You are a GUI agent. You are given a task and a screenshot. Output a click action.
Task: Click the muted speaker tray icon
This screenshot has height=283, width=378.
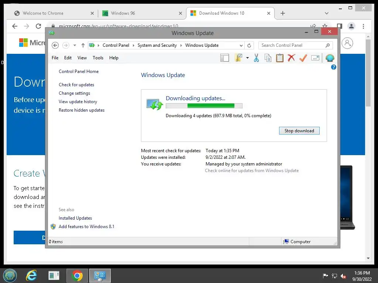(x=343, y=276)
